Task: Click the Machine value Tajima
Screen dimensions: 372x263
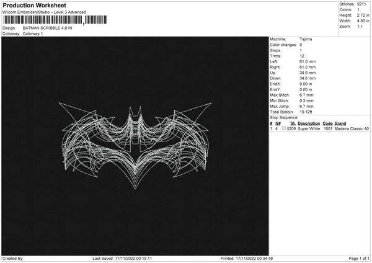Action: tap(306, 39)
